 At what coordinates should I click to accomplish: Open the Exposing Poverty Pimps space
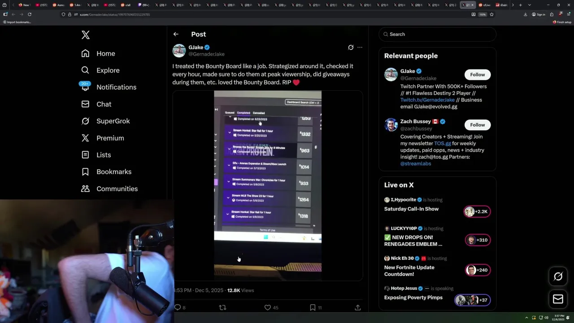click(x=413, y=297)
